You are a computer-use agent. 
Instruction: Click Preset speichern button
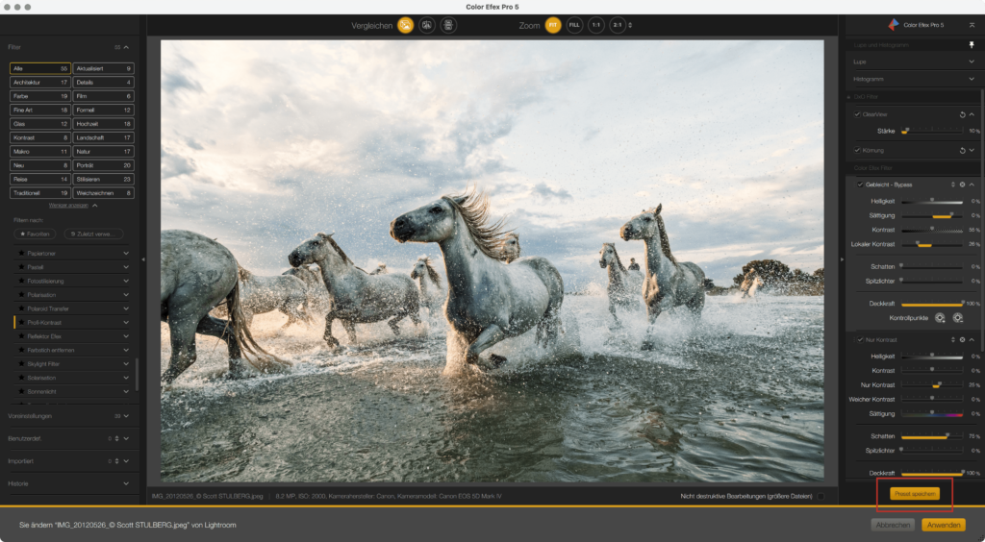915,494
